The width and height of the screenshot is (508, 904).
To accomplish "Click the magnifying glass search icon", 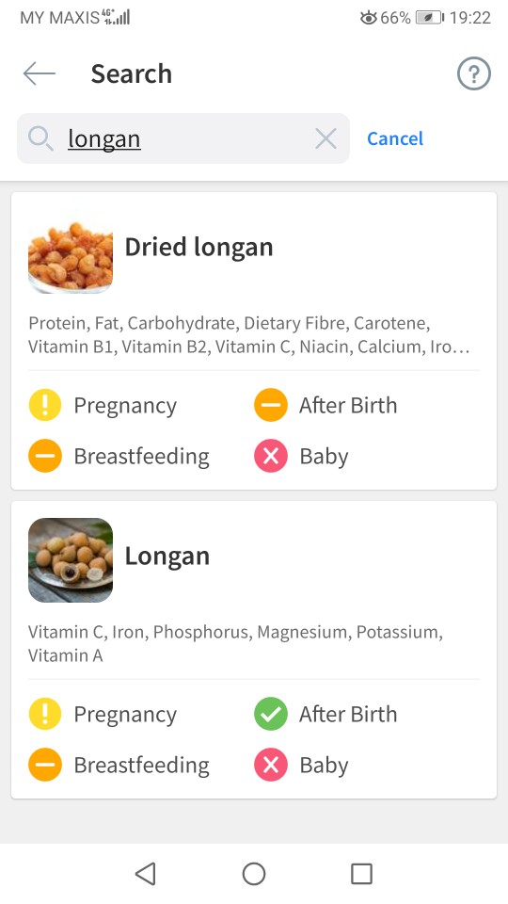I will click(x=40, y=138).
